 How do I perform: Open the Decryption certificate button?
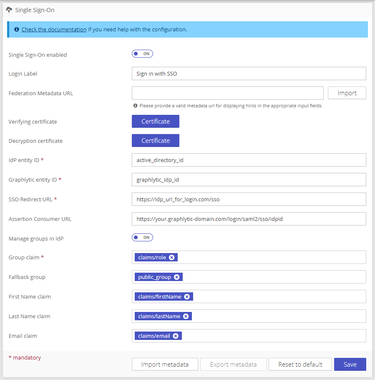point(155,141)
